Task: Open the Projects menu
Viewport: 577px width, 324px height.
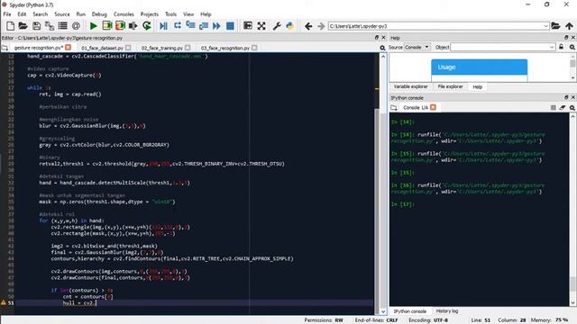Action: (x=150, y=14)
